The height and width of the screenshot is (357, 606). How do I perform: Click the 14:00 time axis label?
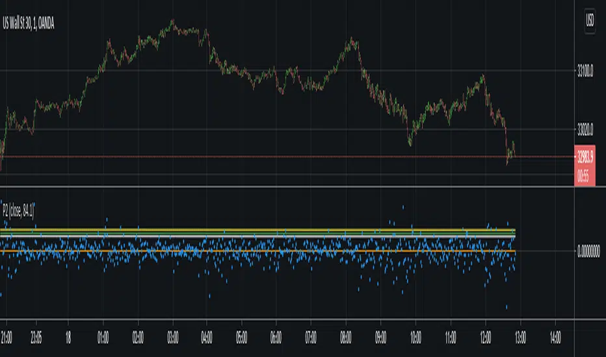(555, 338)
